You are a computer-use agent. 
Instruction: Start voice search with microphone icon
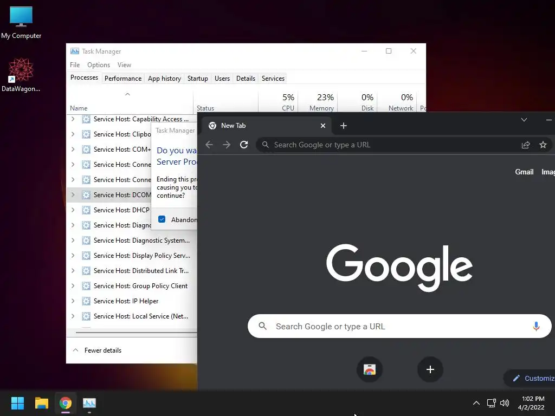tap(536, 326)
